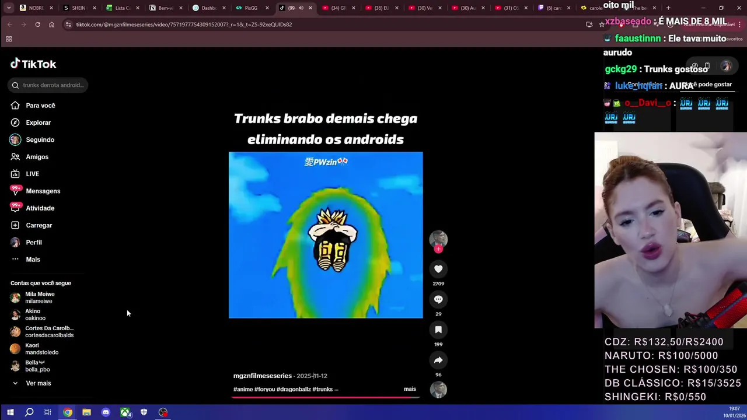This screenshot has height=420, width=747.
Task: Bookmark the video with the save icon
Action: coord(438,330)
